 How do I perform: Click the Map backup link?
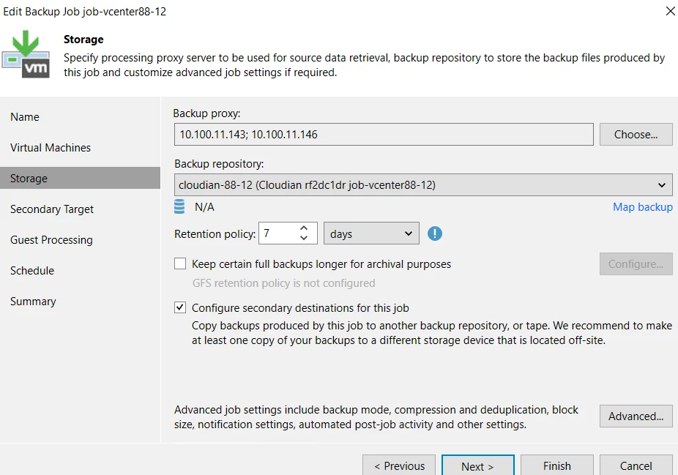click(642, 207)
